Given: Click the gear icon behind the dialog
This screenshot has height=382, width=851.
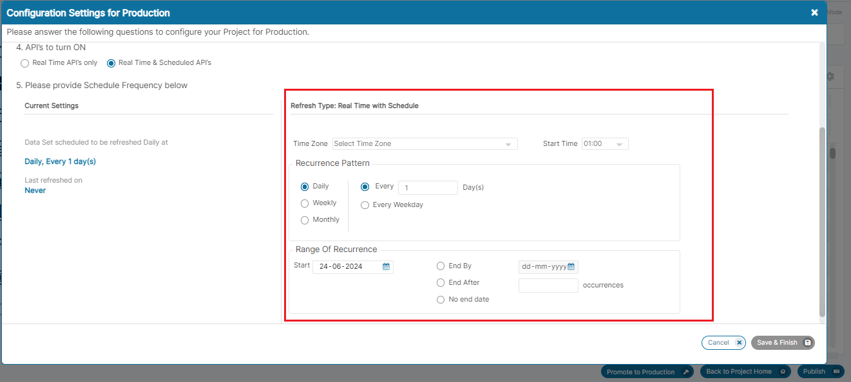Looking at the screenshot, I should 830,77.
